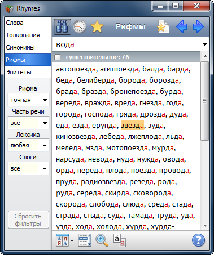Click the scroll down arrow of results
Viewport: 214px width, 255px height.
point(205,225)
